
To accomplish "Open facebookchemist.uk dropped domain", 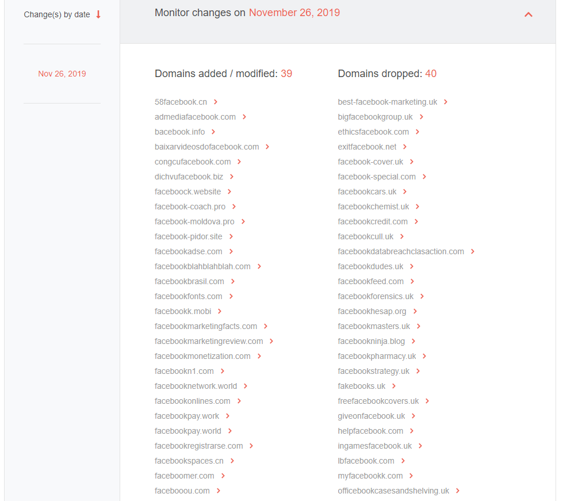I will pos(373,207).
